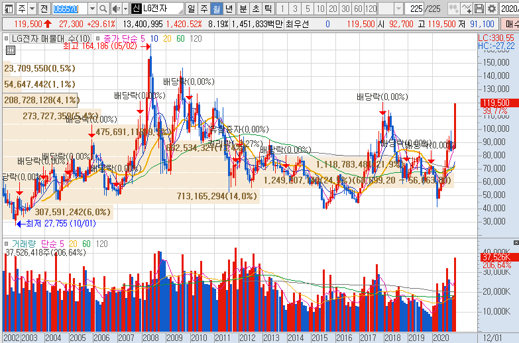This screenshot has width=519, height=343.
Task: Click volume profile label 23,709,550(0.5%)
Action: pos(40,68)
